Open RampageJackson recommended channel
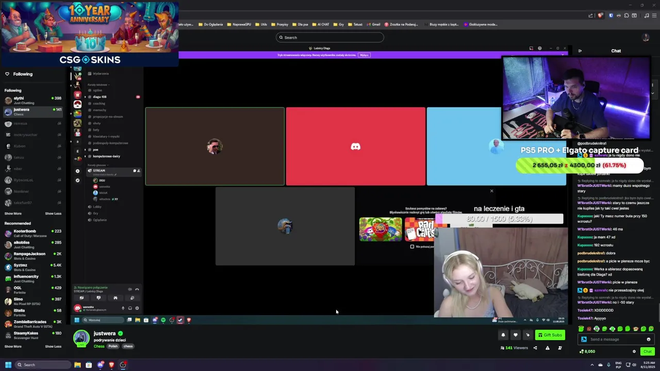This screenshot has height=371, width=660. tap(32, 256)
